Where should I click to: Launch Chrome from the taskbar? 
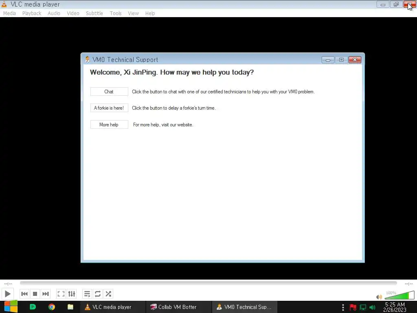[52, 307]
